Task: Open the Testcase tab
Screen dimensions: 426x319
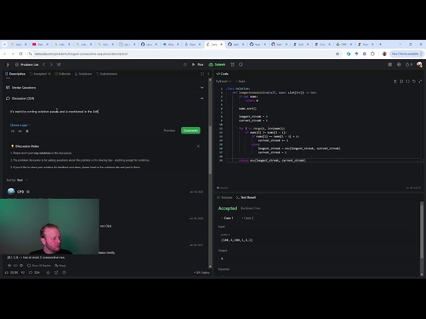Action: [225, 197]
